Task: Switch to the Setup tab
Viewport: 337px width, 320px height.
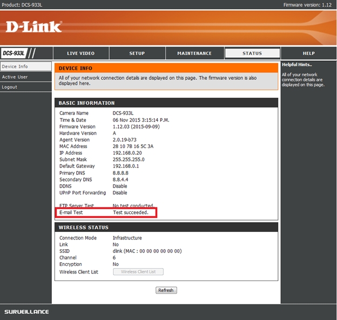Action: pos(137,54)
